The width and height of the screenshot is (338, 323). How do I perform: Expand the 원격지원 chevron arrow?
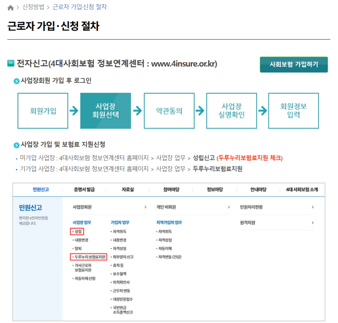coord(313,223)
